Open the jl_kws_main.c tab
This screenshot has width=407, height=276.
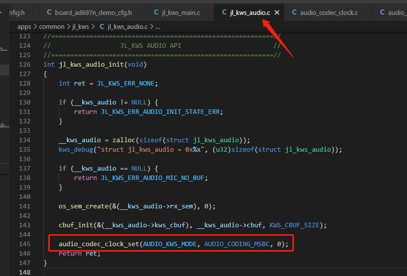181,12
